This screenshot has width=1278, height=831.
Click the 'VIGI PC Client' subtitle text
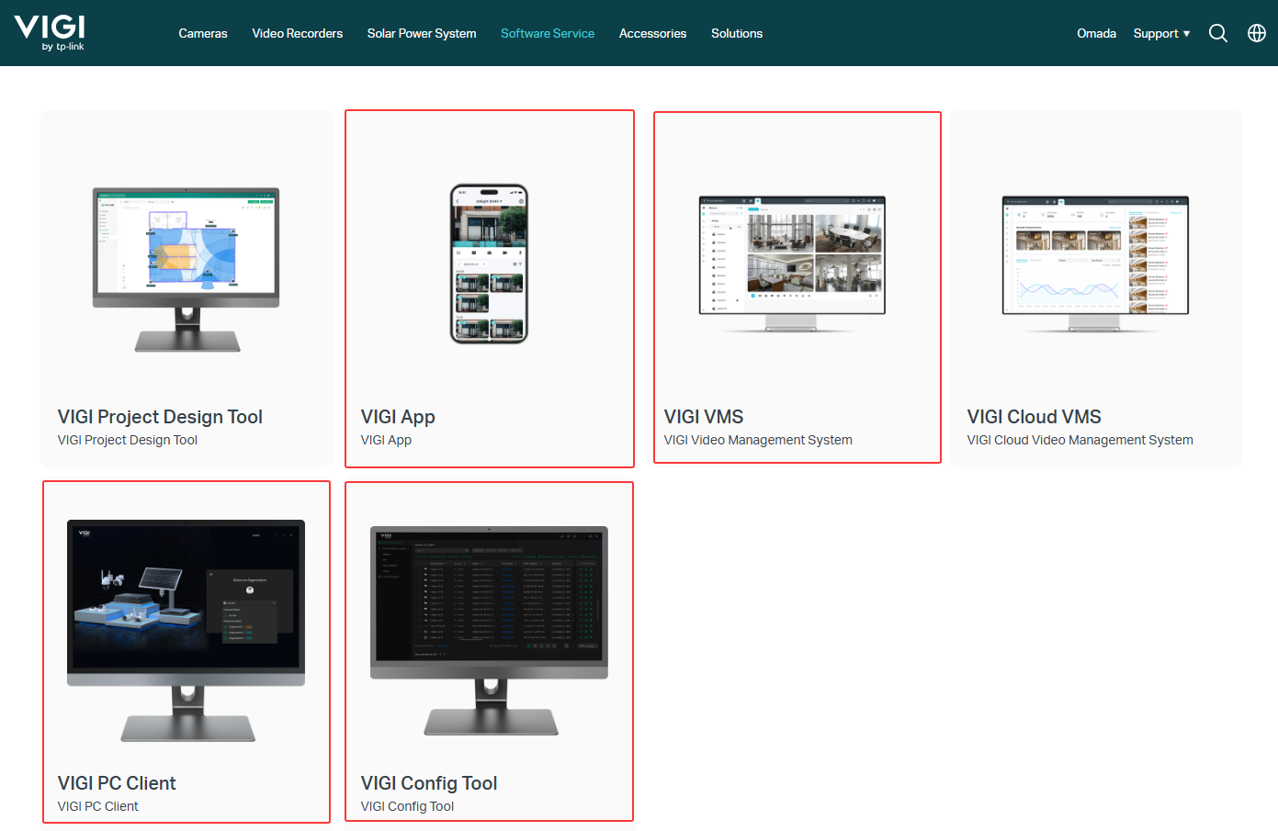point(98,806)
